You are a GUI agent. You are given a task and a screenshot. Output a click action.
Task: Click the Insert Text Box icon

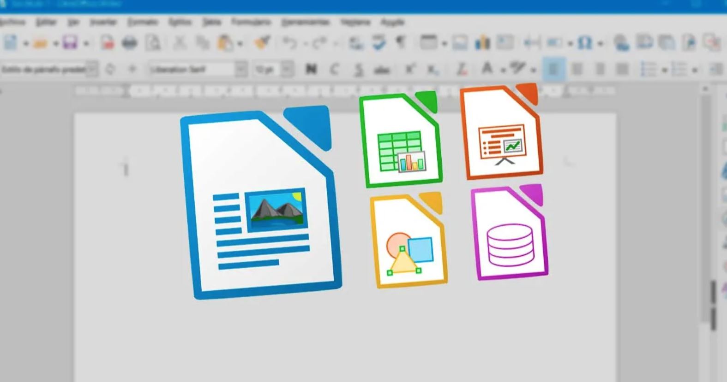(x=505, y=43)
